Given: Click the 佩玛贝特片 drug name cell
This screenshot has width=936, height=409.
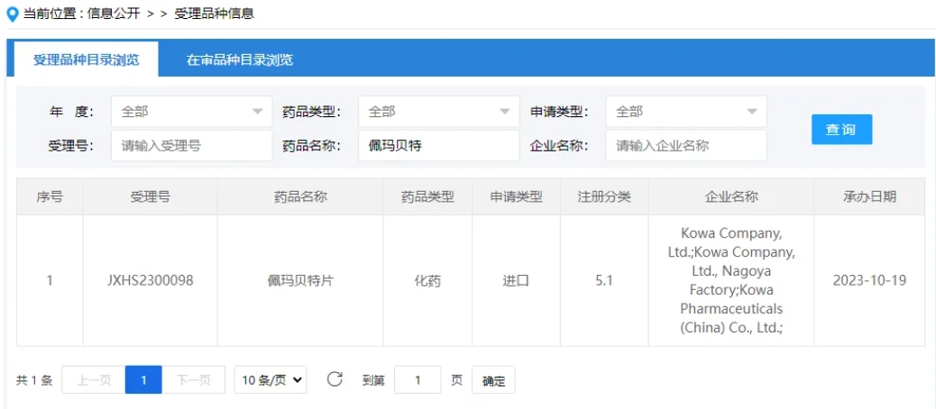Looking at the screenshot, I should (x=299, y=280).
